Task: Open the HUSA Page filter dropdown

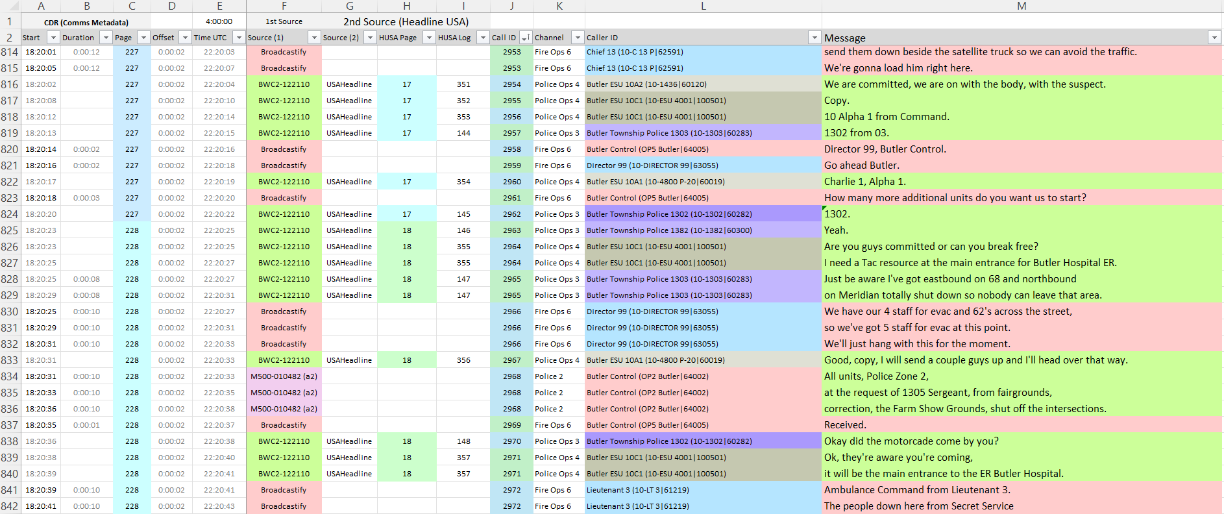Action: point(429,38)
